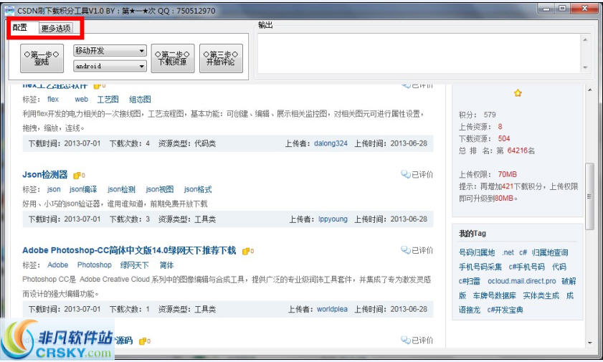The height and width of the screenshot is (362, 603).
Task: Click the c#手机号码 tag
Action: pos(527,267)
